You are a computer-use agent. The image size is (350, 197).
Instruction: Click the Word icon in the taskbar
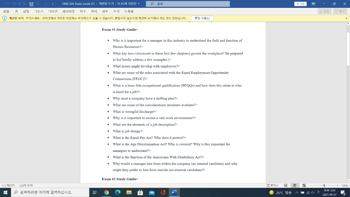(x=174, y=192)
